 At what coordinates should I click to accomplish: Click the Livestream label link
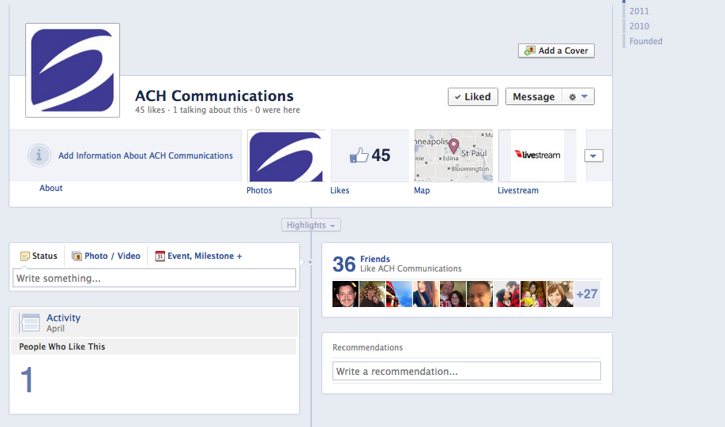click(x=518, y=190)
